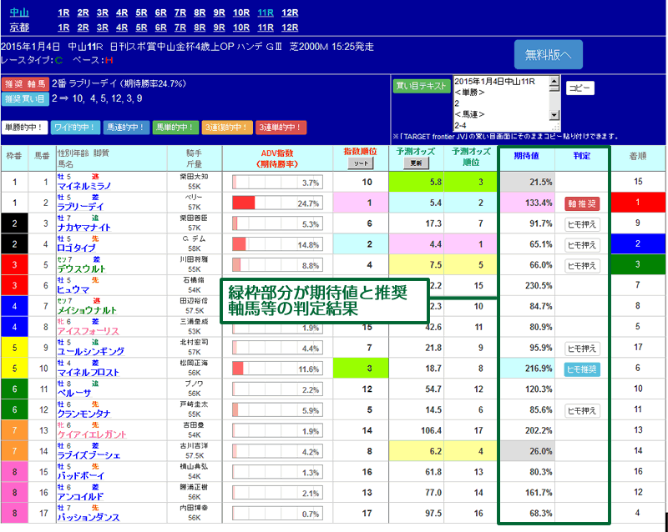This screenshot has height=532, width=668.
Task: Open horse ユールシンギング link
Action: point(91,352)
